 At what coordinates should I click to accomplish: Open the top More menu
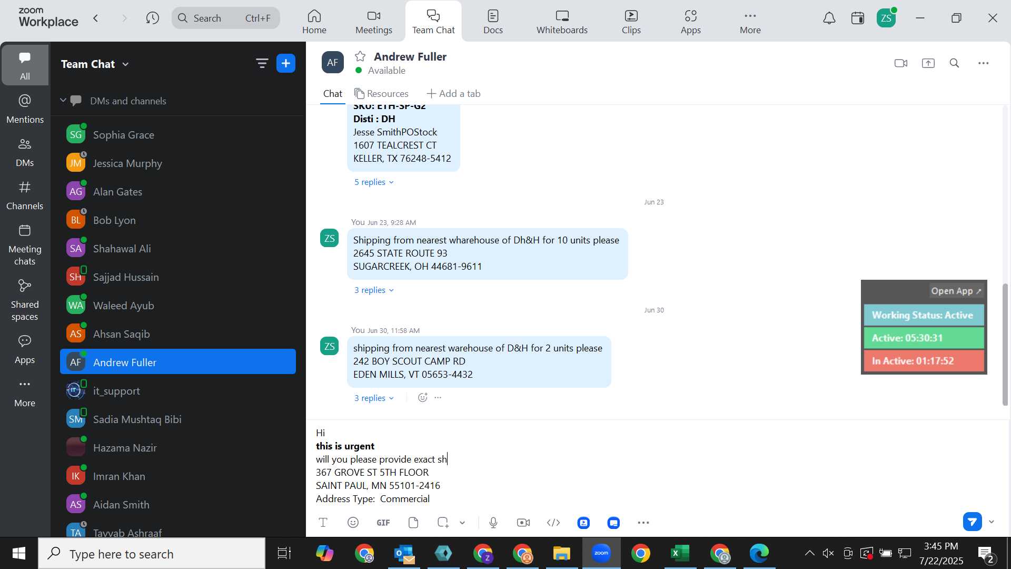750,22
